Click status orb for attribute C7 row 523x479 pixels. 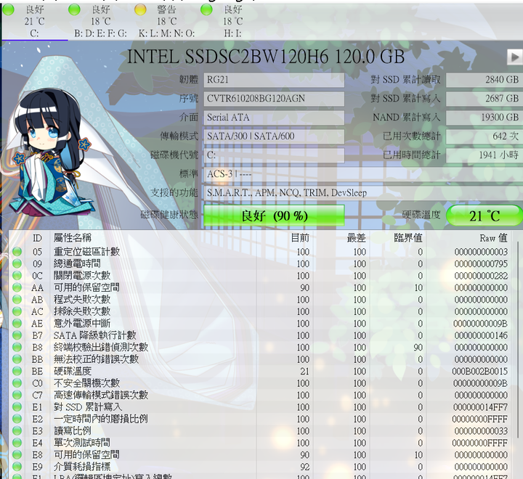tap(17, 395)
